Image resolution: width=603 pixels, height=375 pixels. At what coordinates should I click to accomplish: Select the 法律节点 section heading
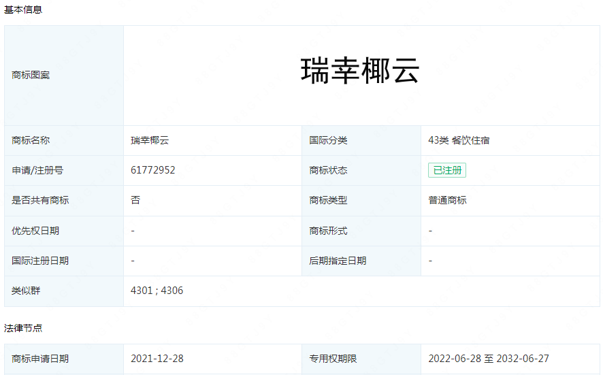[x=23, y=328]
